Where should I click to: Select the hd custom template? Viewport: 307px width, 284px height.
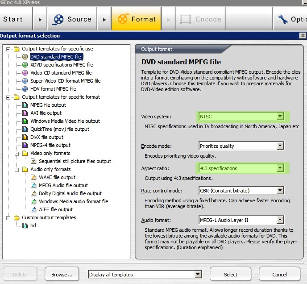pyautogui.click(x=33, y=226)
